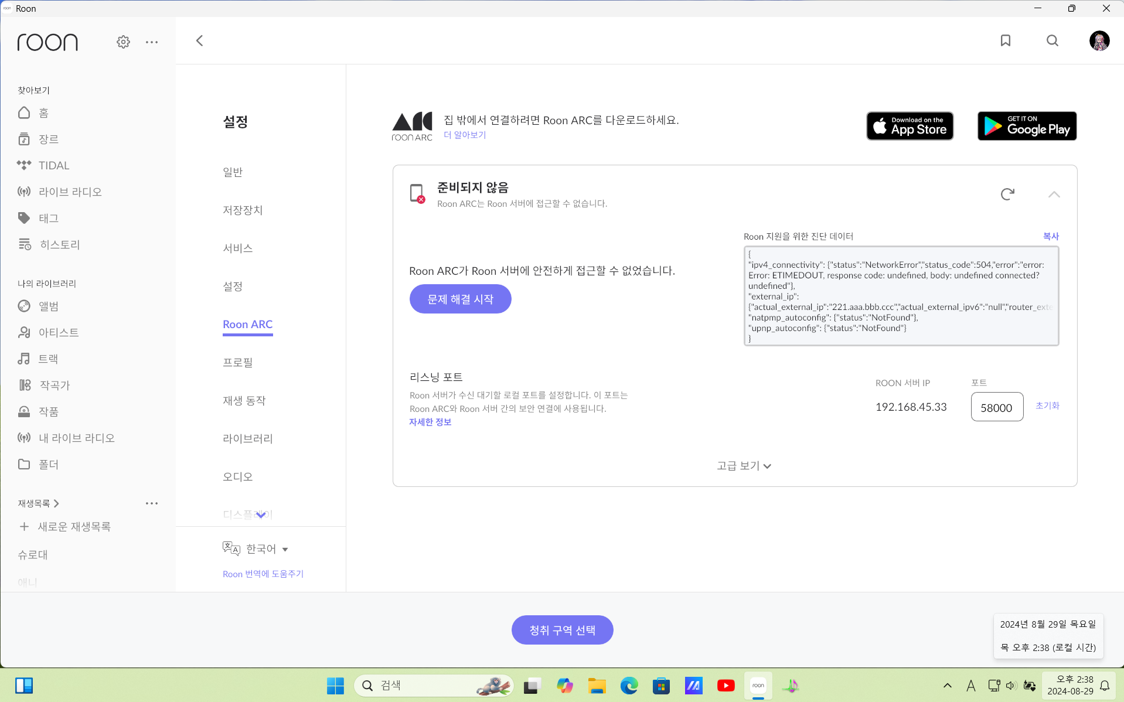1124x702 pixels.
Task: Select 저장장치 settings tab
Action: click(243, 210)
